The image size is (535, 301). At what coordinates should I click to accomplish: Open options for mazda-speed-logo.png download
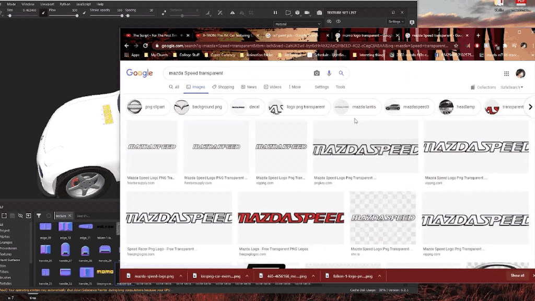(181, 276)
